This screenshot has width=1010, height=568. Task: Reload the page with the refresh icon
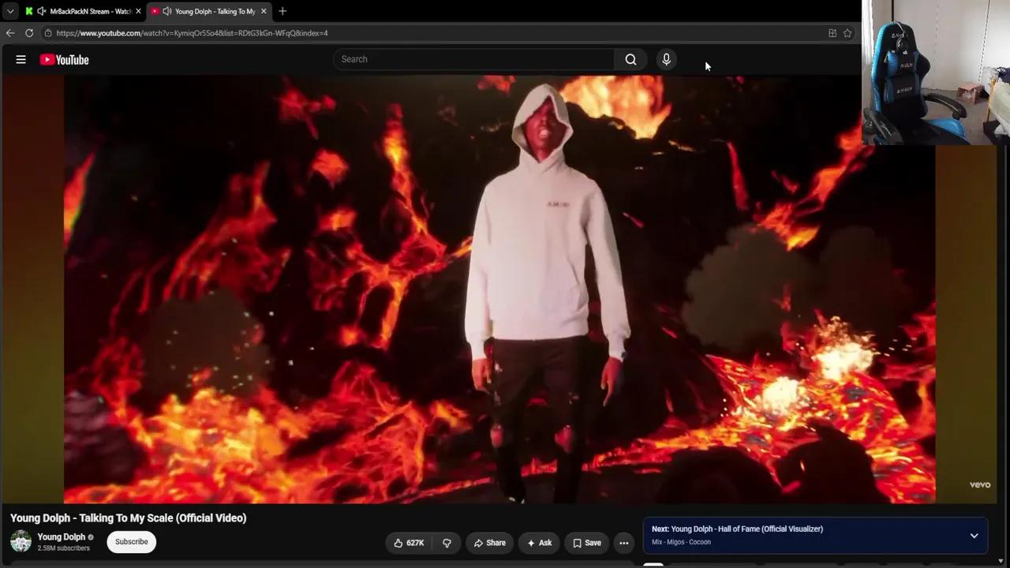point(29,33)
